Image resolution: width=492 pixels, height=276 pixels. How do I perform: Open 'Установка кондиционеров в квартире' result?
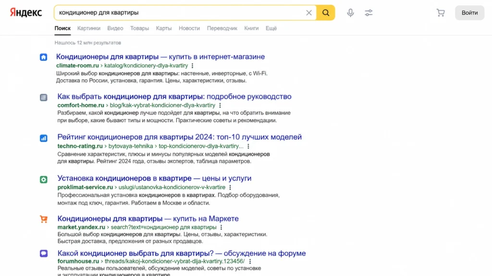(154, 178)
